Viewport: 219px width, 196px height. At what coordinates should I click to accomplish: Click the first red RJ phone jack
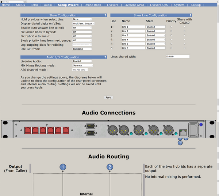point(27,131)
